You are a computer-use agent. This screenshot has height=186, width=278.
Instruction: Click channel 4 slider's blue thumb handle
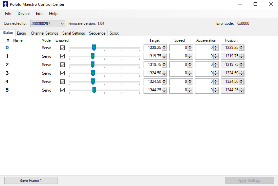pyautogui.click(x=93, y=81)
